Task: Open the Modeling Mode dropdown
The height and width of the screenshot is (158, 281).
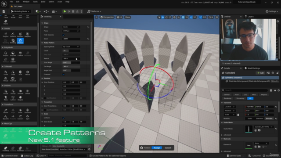Action: (x=20, y=11)
